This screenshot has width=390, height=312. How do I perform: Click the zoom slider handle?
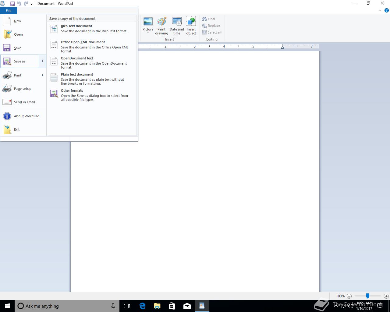point(368,296)
